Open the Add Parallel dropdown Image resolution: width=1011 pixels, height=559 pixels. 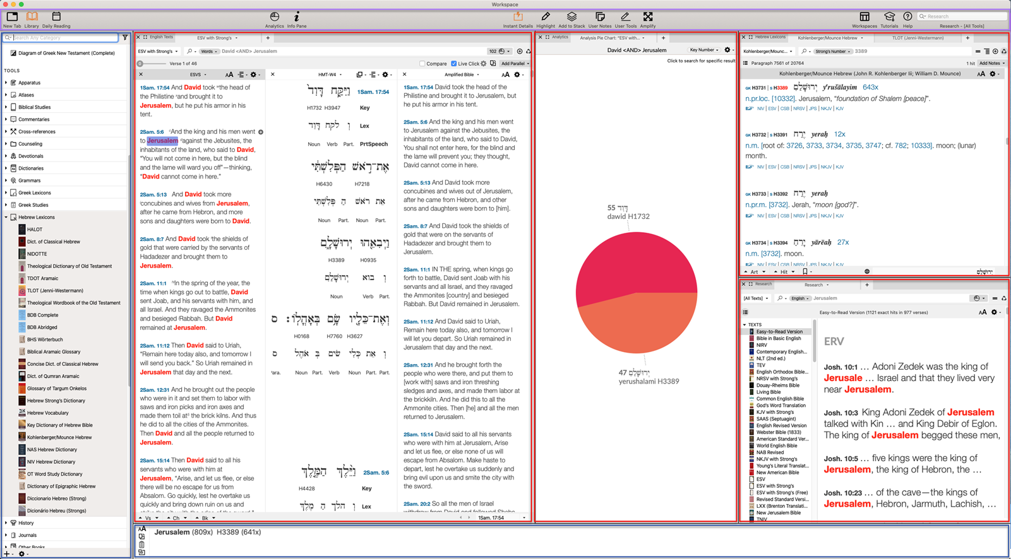pyautogui.click(x=515, y=64)
